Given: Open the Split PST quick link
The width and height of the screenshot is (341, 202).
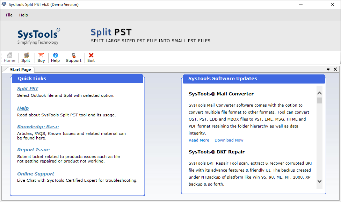Looking at the screenshot, I should point(28,88).
